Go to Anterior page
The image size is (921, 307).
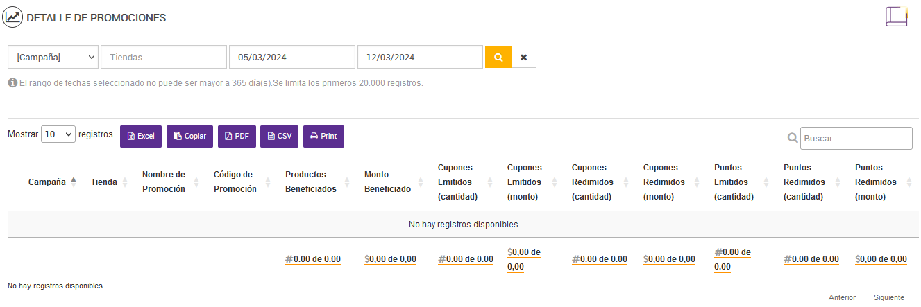tap(842, 297)
